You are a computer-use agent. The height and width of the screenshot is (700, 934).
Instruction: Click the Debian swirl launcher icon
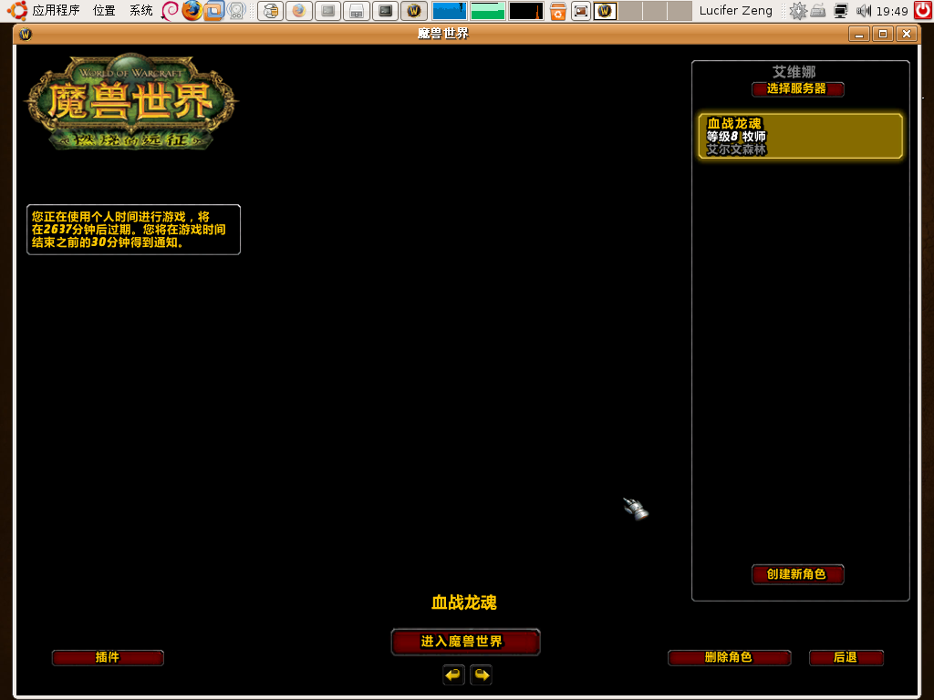click(x=170, y=10)
